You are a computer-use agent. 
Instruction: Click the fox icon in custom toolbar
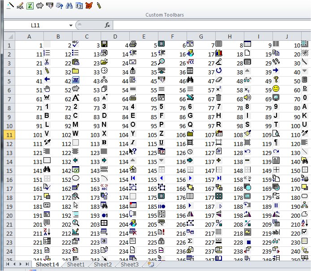(89, 6)
